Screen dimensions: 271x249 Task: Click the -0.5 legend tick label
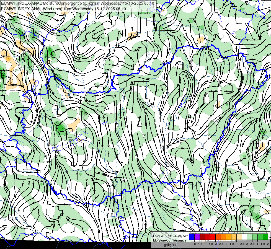pyautogui.click(x=242, y=244)
